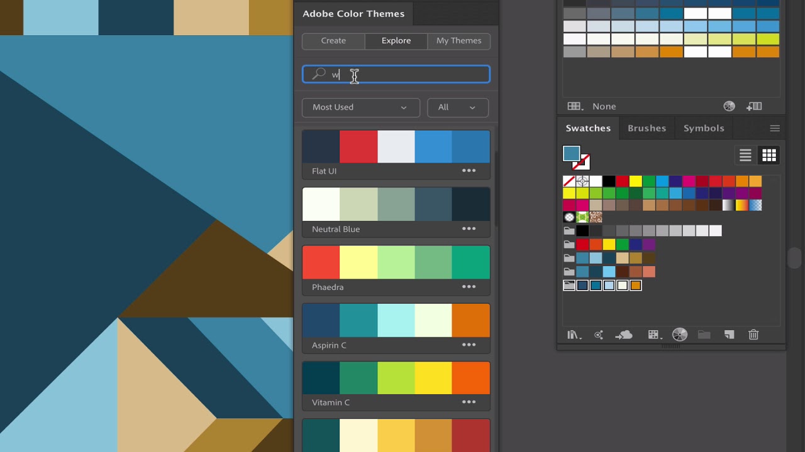Viewport: 805px width, 452px height.
Task: Open the Swatch Libraries menu icon
Action: [574, 335]
